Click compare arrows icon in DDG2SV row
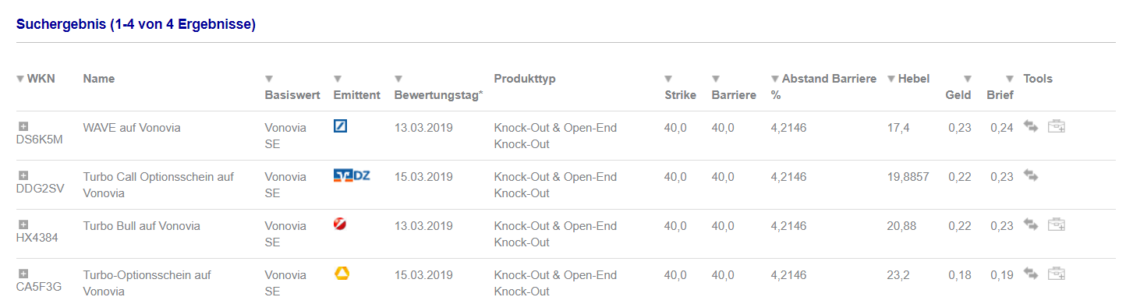1133x304 pixels. tap(1031, 175)
